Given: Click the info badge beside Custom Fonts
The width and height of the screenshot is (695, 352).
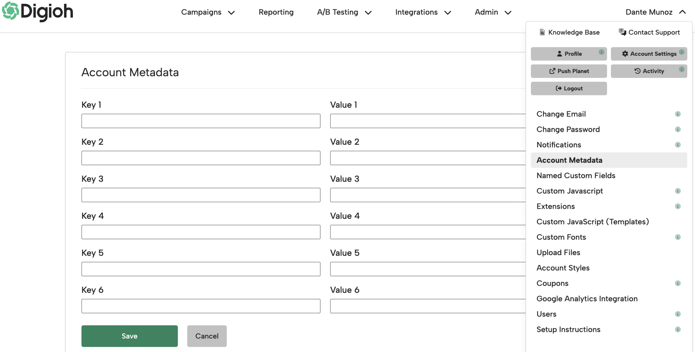Looking at the screenshot, I should click(678, 237).
